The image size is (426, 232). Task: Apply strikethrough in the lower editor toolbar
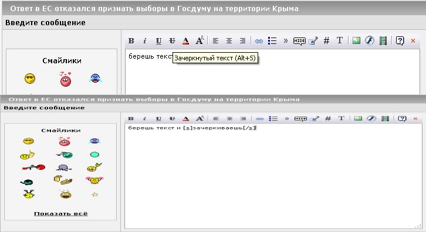point(172,118)
